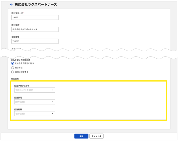Click the 登録番号 field containing T10000
Image resolution: width=179 pixels, height=141 pixels.
[35, 41]
